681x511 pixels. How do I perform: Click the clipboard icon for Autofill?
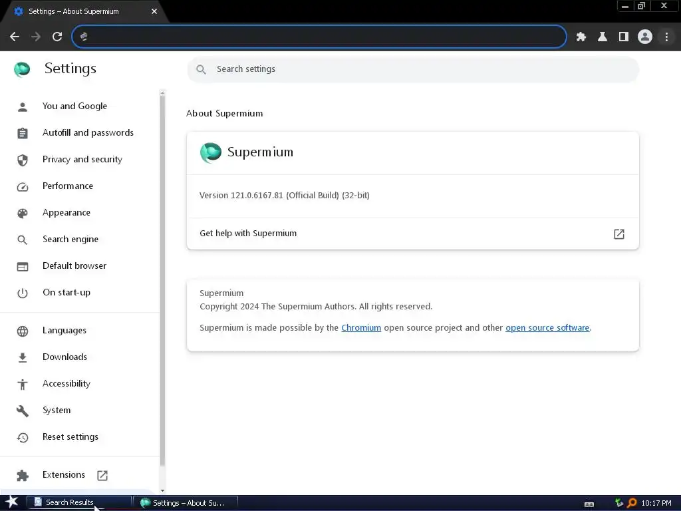point(23,133)
